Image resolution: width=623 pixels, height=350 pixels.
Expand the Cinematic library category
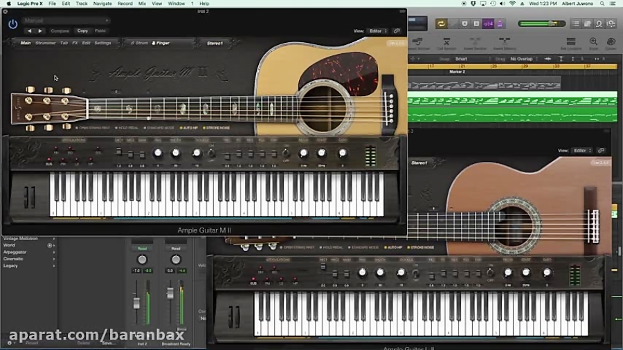click(x=28, y=259)
